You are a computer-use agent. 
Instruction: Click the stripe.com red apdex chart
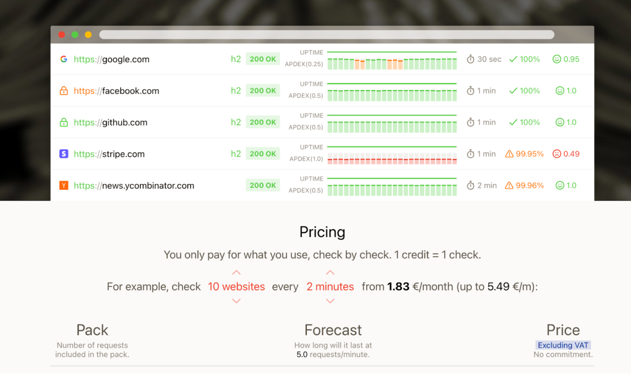(x=392, y=158)
